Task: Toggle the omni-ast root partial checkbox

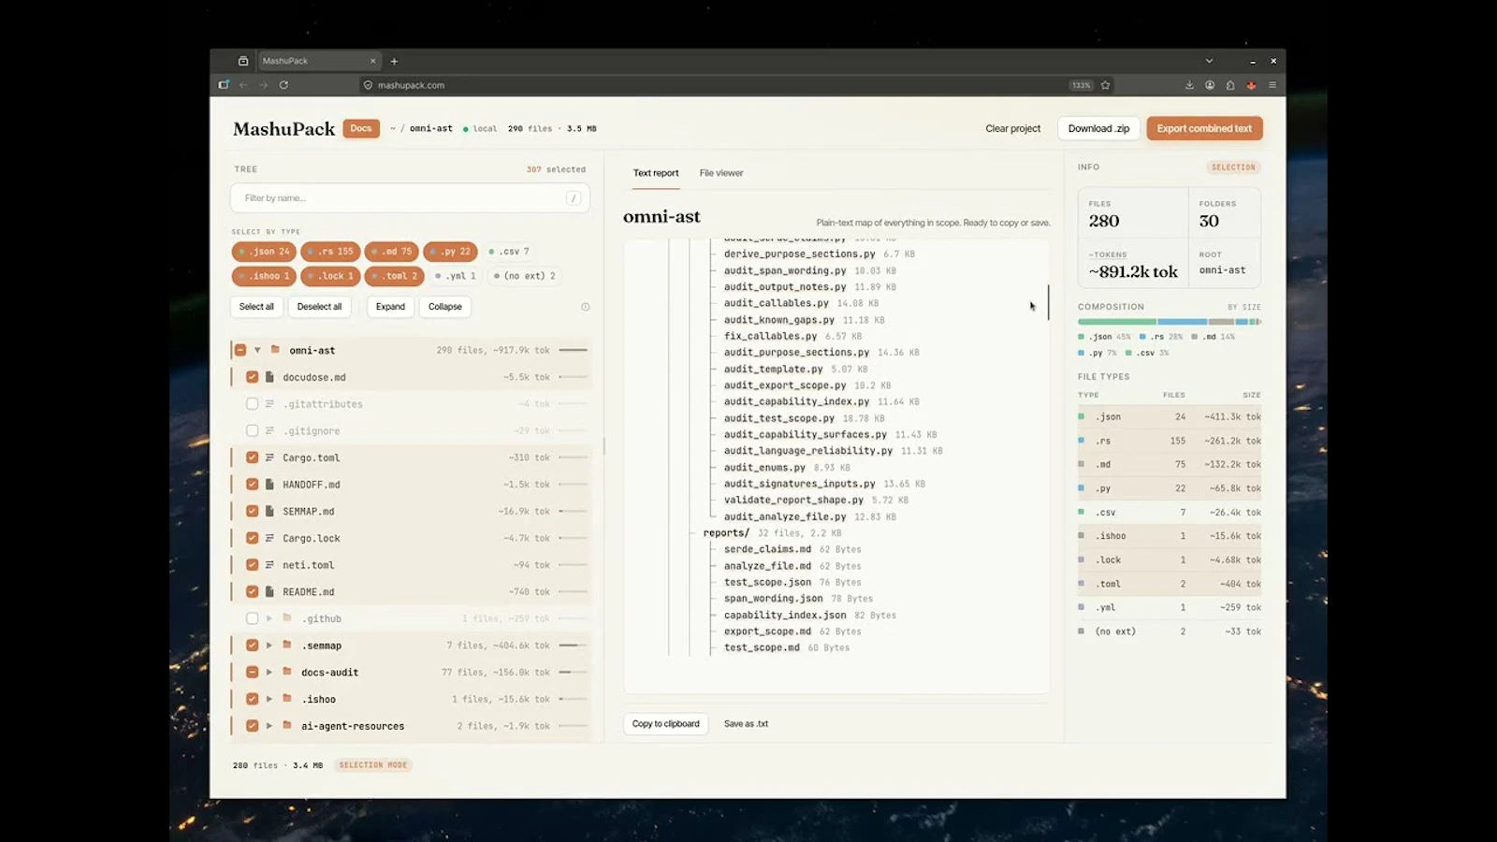Action: (x=240, y=350)
